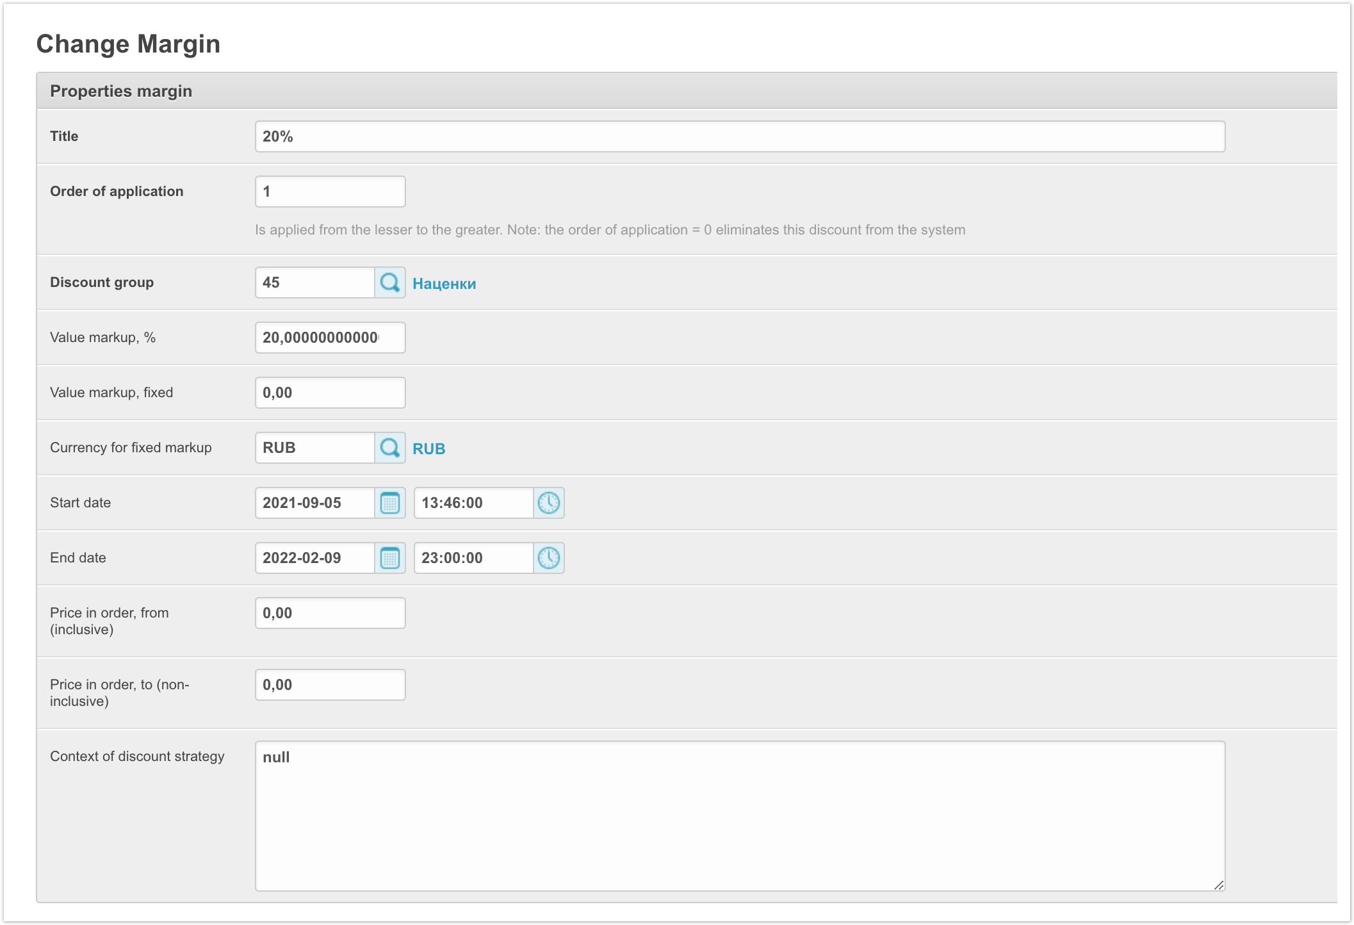
Task: Focus the Order of application field
Action: (330, 192)
